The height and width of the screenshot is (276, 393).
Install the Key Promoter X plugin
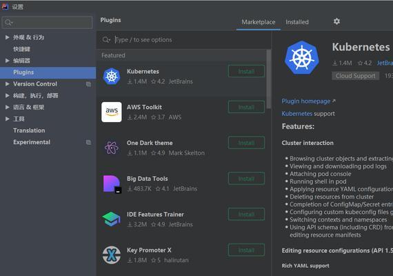[x=246, y=250]
